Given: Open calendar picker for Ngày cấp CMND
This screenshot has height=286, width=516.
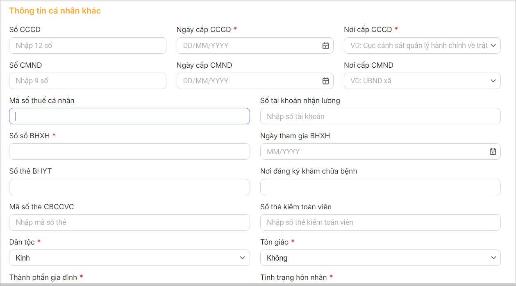Looking at the screenshot, I should tap(325, 81).
